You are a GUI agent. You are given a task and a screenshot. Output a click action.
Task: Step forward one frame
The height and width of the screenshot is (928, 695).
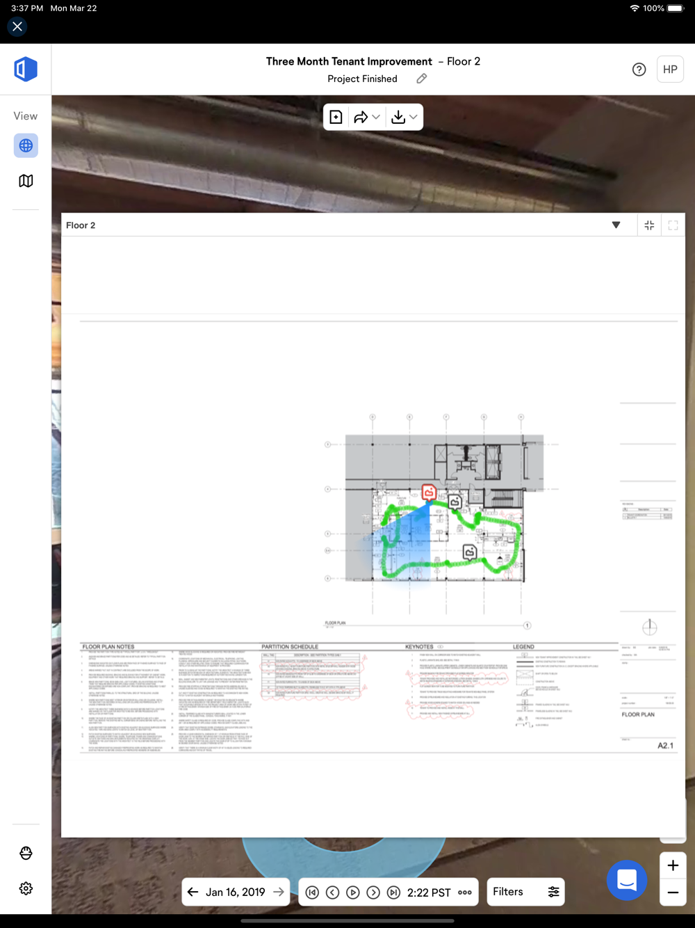point(373,892)
